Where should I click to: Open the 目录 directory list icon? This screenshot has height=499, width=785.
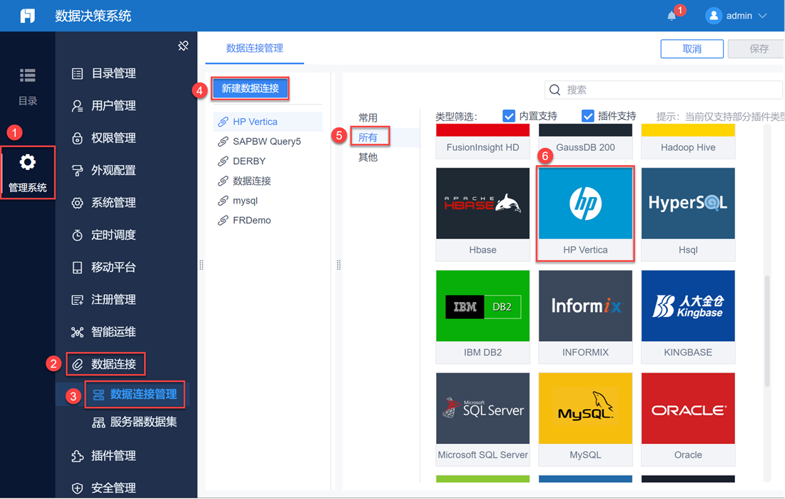(28, 75)
